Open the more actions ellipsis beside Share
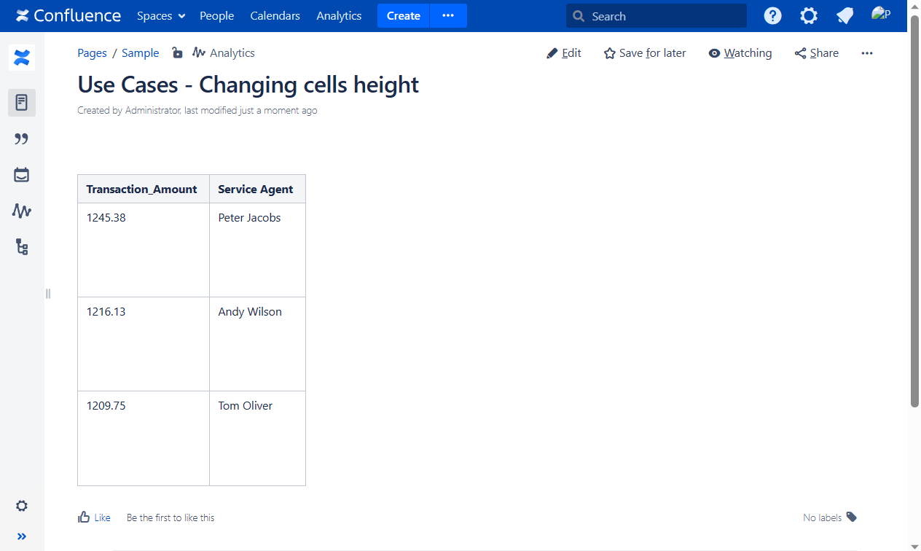The height and width of the screenshot is (551, 921). (866, 53)
